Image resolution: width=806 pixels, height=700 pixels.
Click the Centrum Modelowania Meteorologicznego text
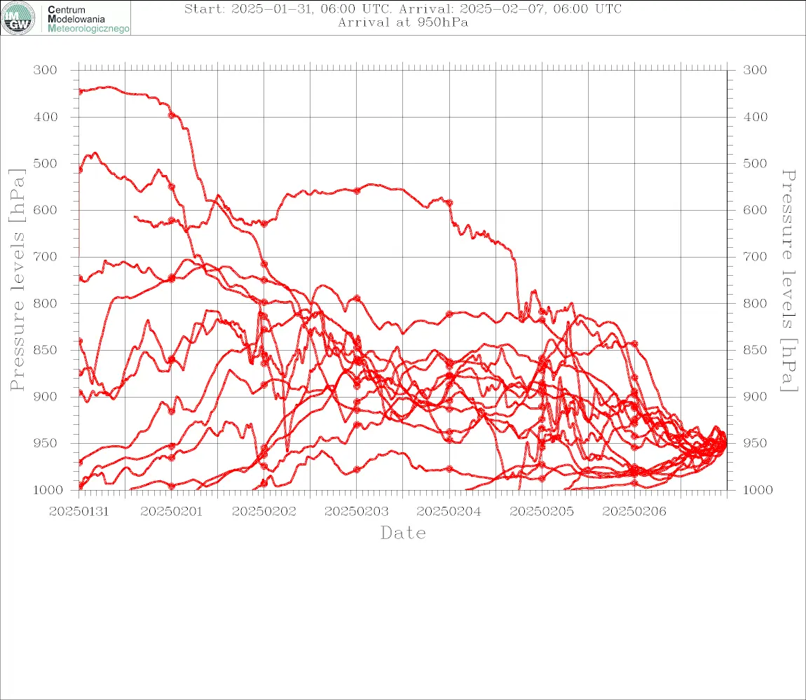coord(88,19)
